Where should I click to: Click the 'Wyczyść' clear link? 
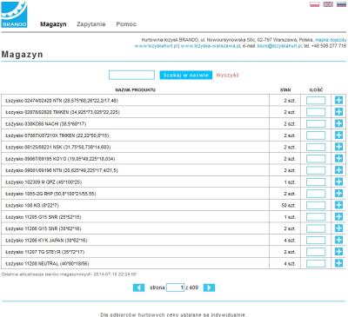227,75
